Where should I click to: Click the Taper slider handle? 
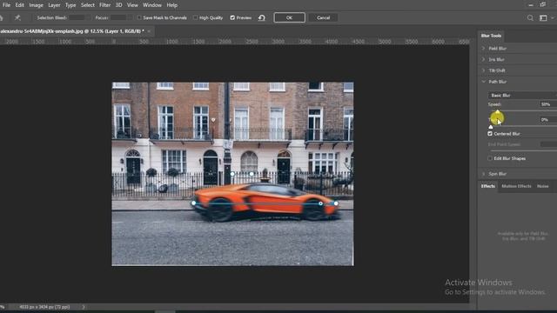[x=491, y=127]
